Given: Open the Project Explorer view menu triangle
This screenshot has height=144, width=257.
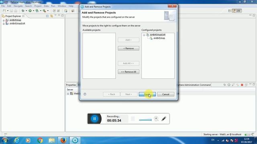Looking at the screenshot, I should [x=55, y=15].
